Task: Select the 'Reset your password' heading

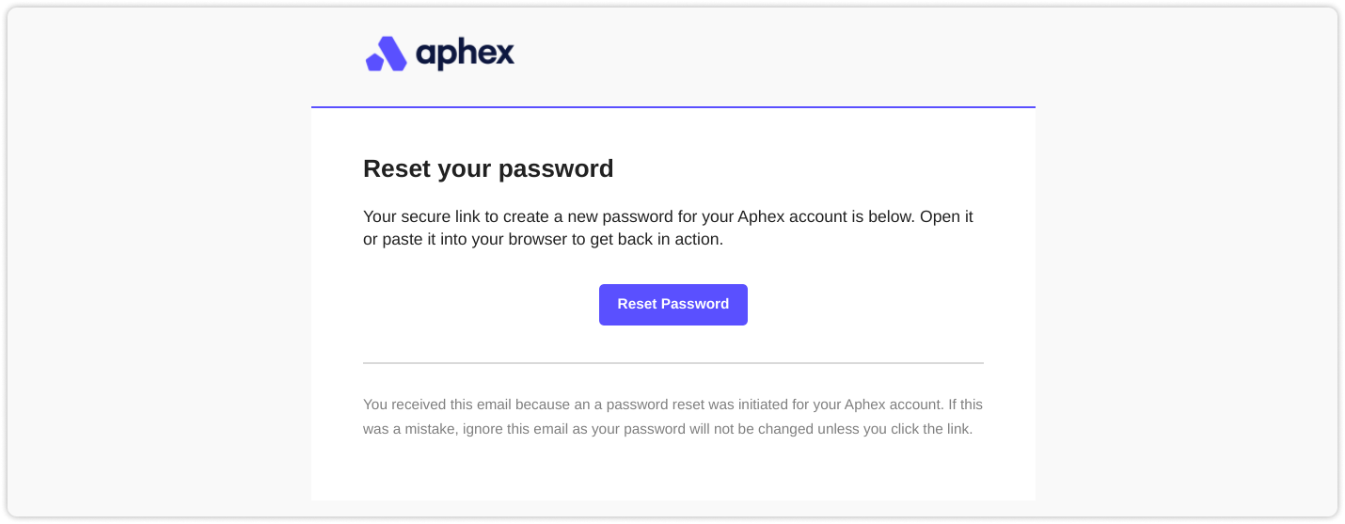Action: [488, 168]
